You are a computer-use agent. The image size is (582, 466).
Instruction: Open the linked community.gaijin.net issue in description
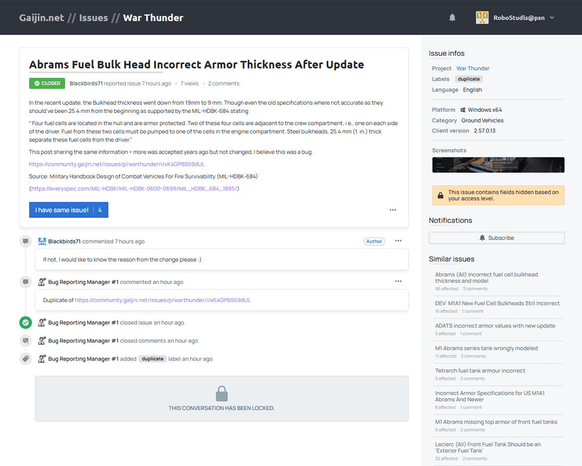click(x=117, y=164)
